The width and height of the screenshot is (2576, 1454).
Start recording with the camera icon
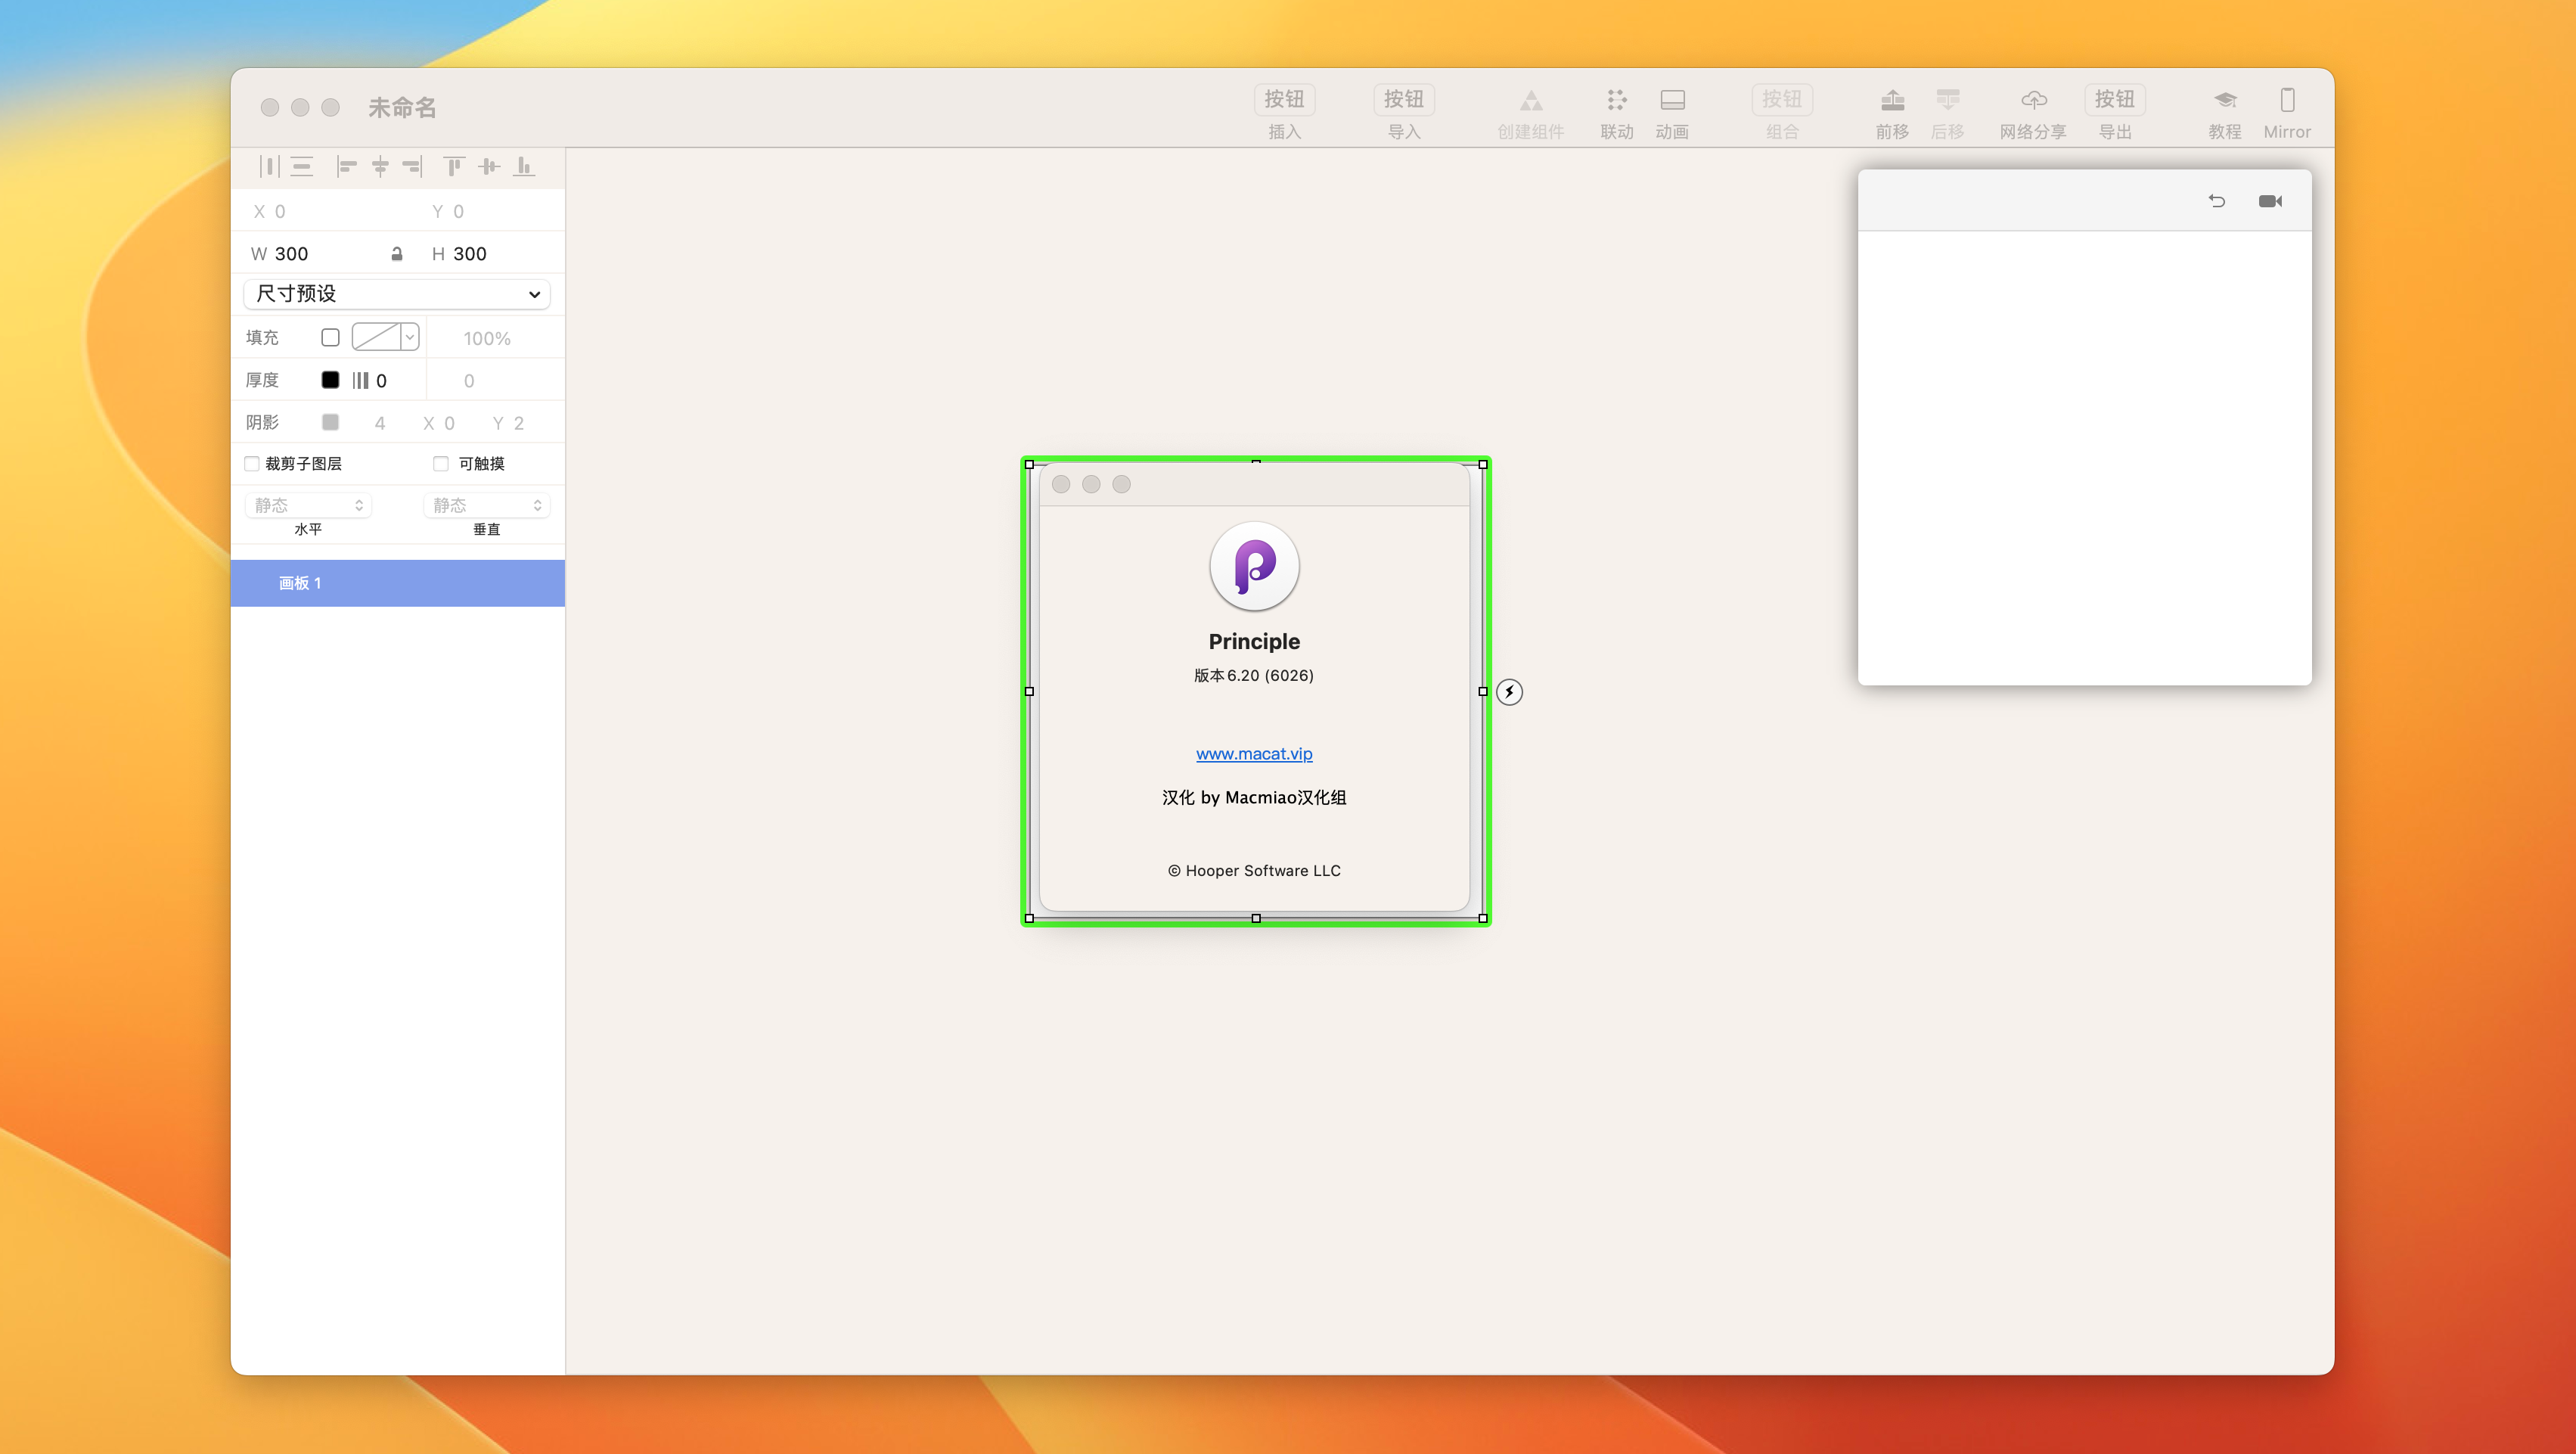pyautogui.click(x=2270, y=201)
